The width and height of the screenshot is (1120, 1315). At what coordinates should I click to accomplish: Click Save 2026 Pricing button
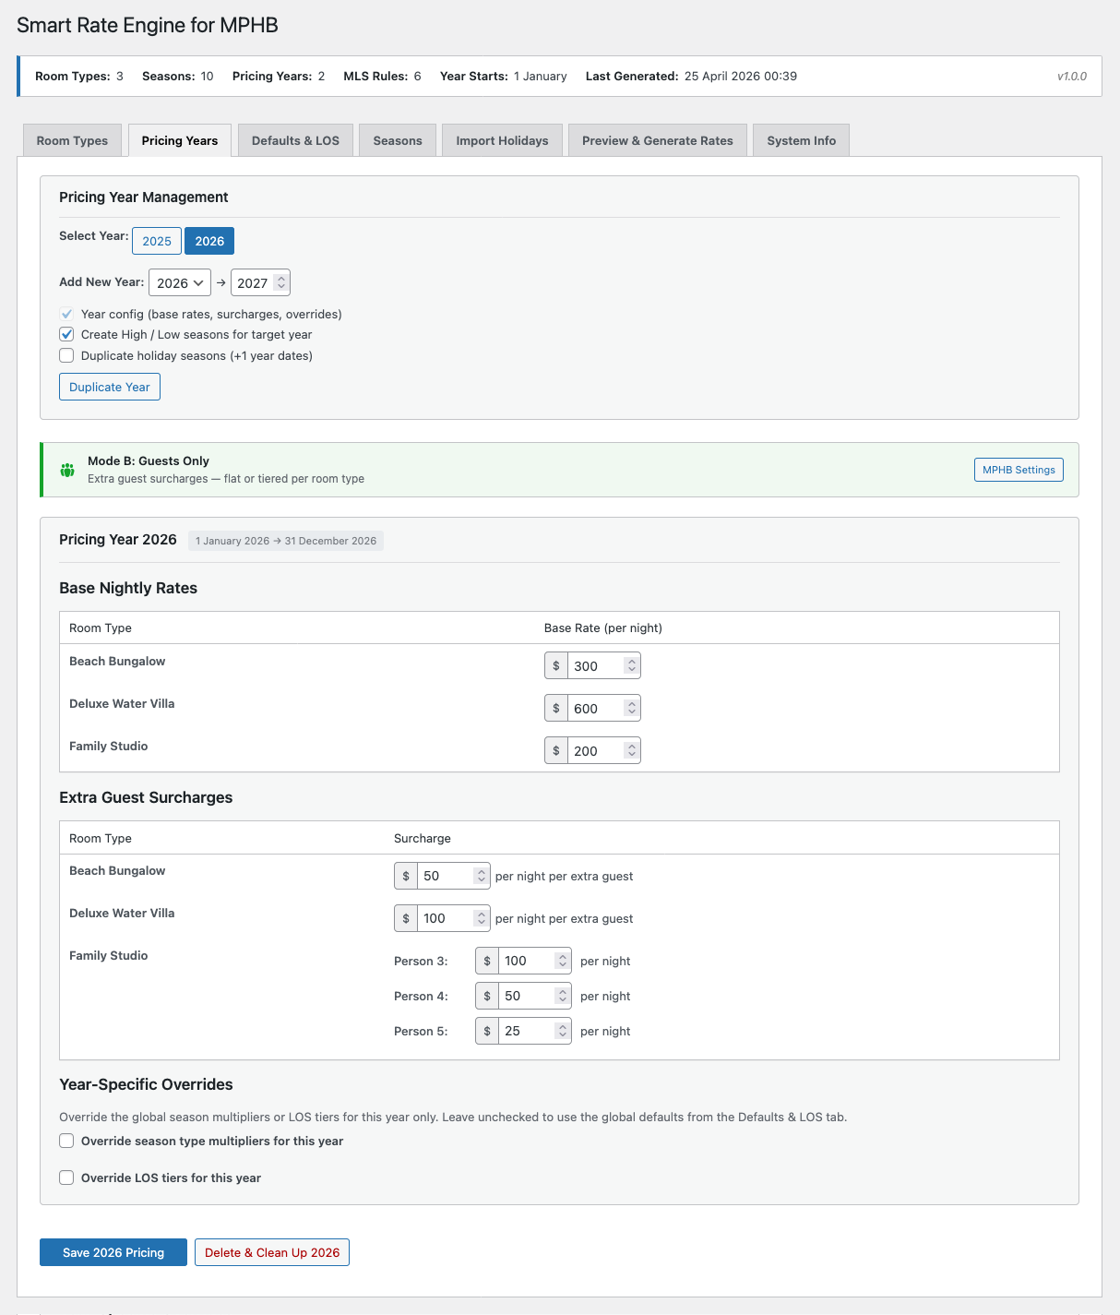pos(113,1252)
